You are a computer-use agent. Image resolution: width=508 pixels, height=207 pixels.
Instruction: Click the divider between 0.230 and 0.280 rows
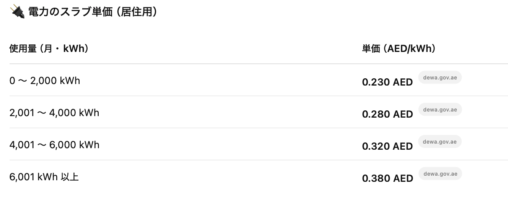point(259,96)
